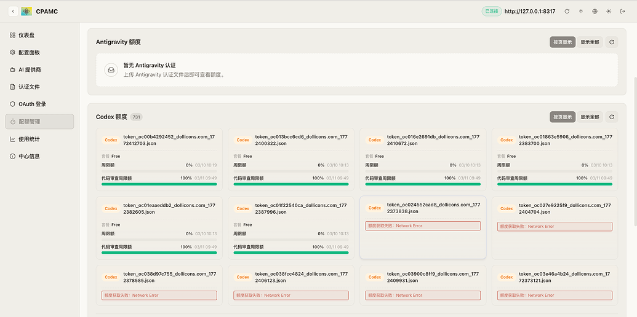Select OAuth 登录 in sidebar
This screenshot has width=637, height=317.
[39, 104]
